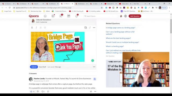172x96 pixels.
Task: Open the Answer pencil icon in navbar
Action: coord(61,16)
